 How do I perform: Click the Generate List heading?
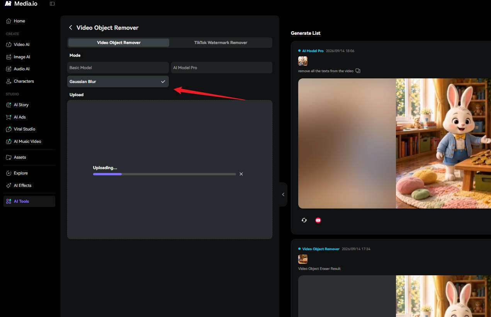[x=306, y=33]
